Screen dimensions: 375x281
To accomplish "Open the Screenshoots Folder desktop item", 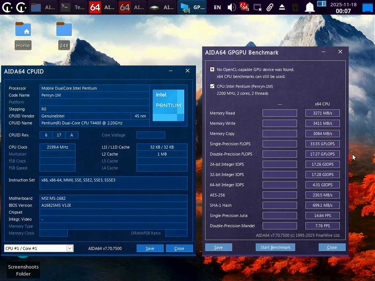I will tap(23, 270).
